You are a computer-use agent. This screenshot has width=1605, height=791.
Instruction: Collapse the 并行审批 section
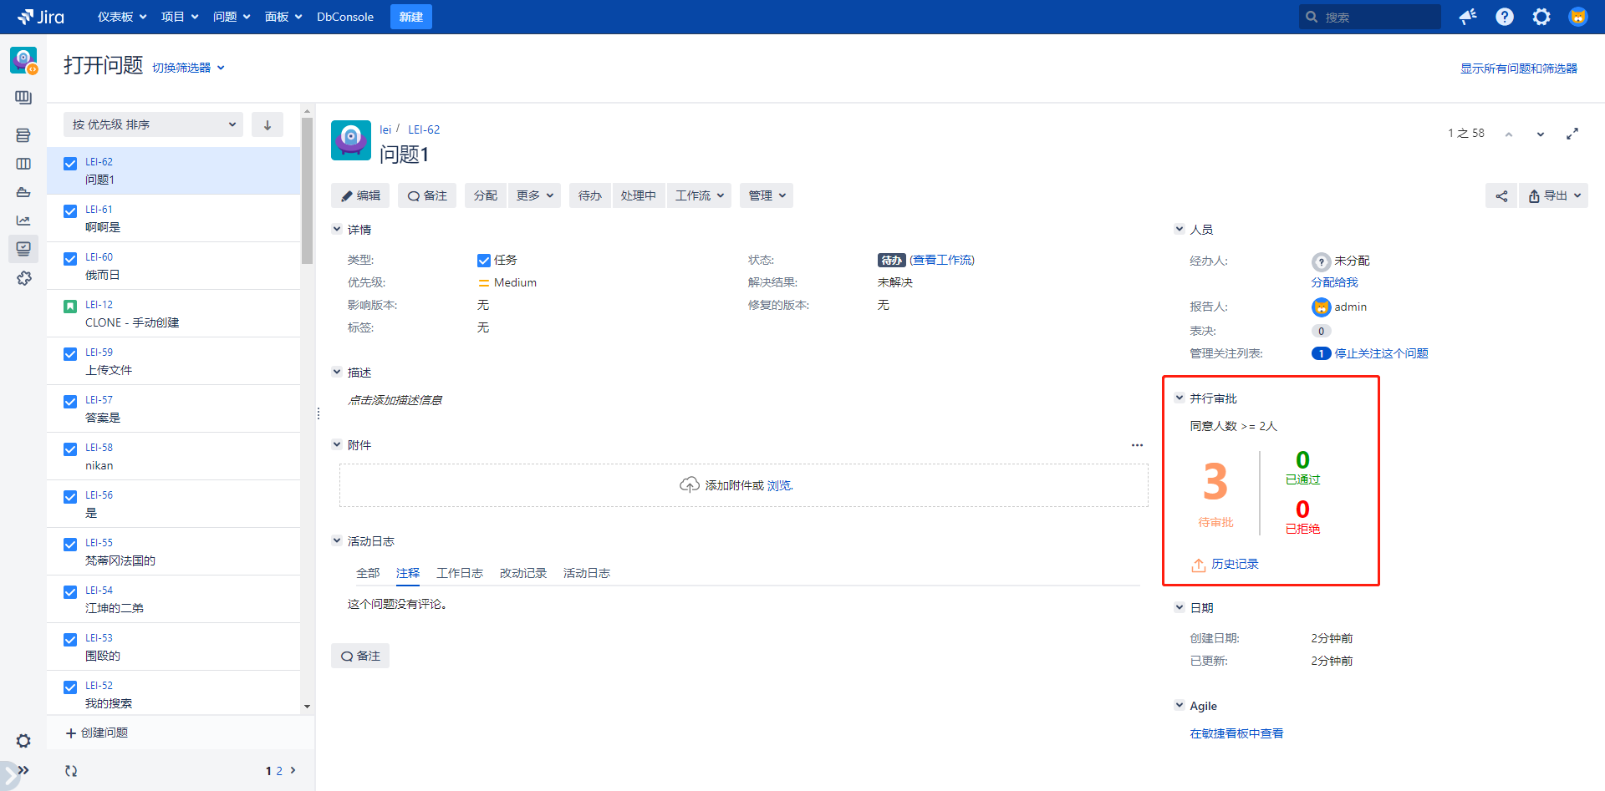1180,398
